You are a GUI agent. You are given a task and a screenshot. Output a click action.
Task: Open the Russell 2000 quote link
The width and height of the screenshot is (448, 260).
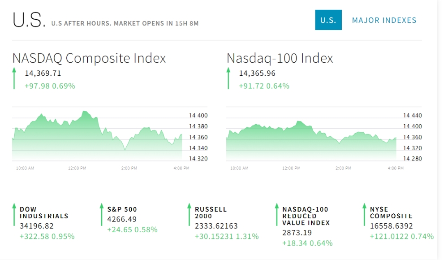tap(211, 212)
